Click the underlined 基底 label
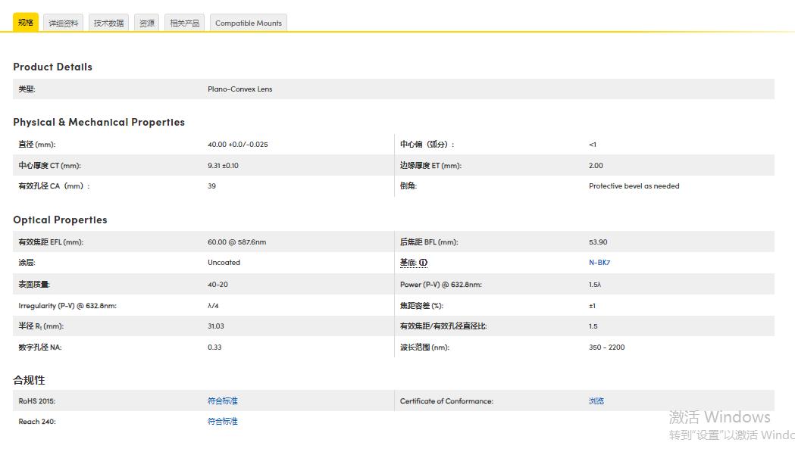Viewport: 795px width, 455px height. tap(408, 263)
